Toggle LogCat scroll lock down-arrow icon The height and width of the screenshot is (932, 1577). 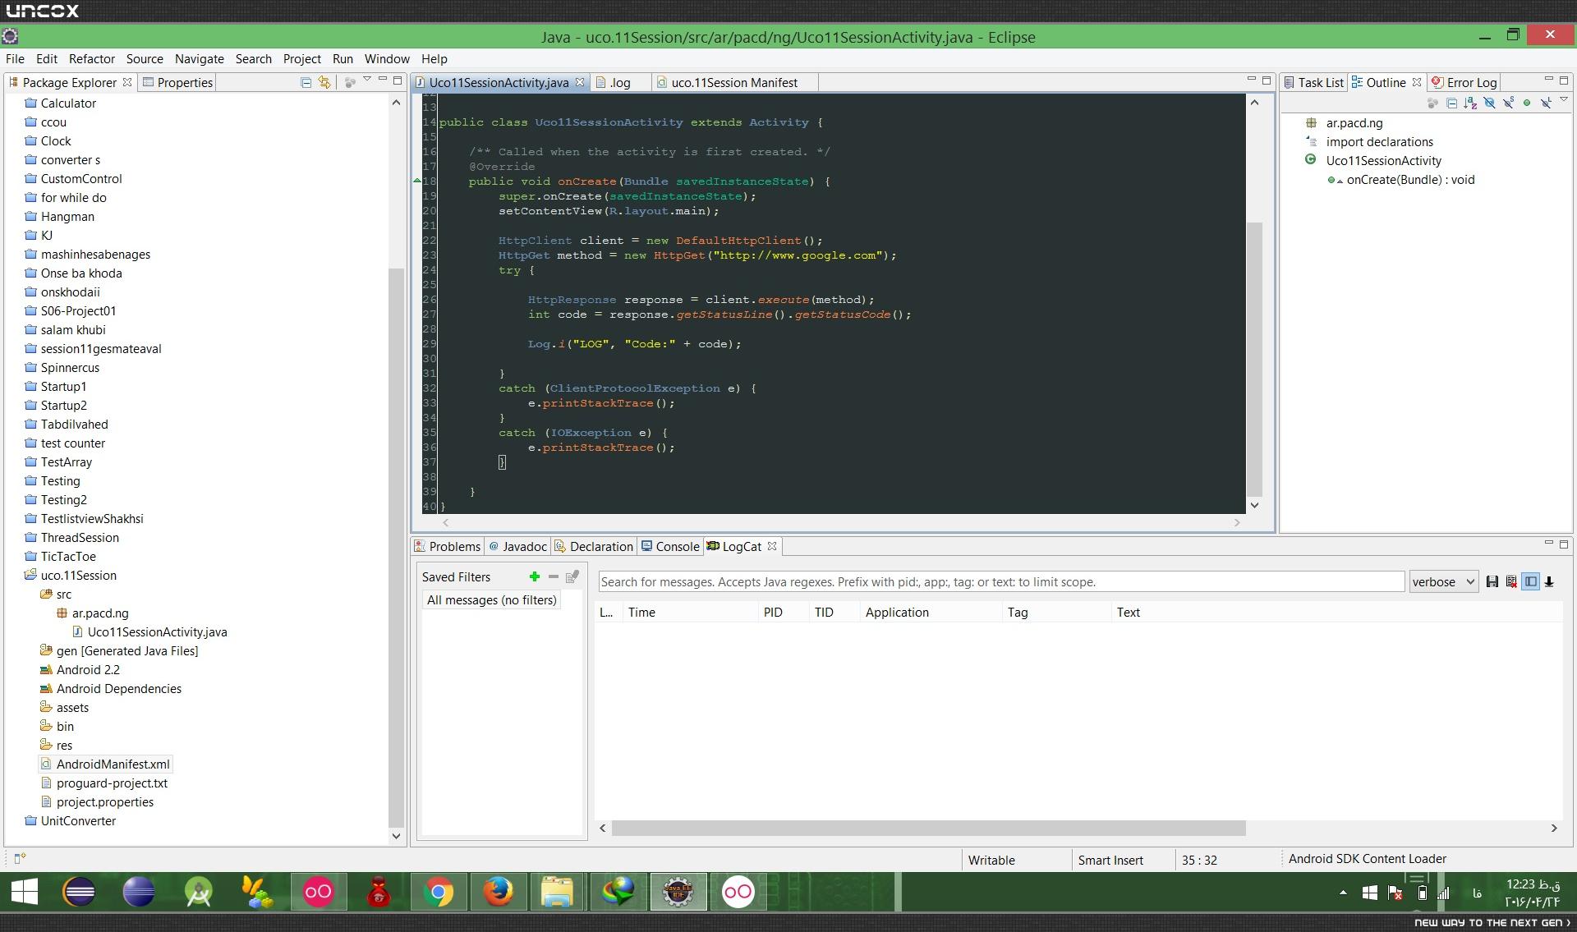click(1549, 581)
